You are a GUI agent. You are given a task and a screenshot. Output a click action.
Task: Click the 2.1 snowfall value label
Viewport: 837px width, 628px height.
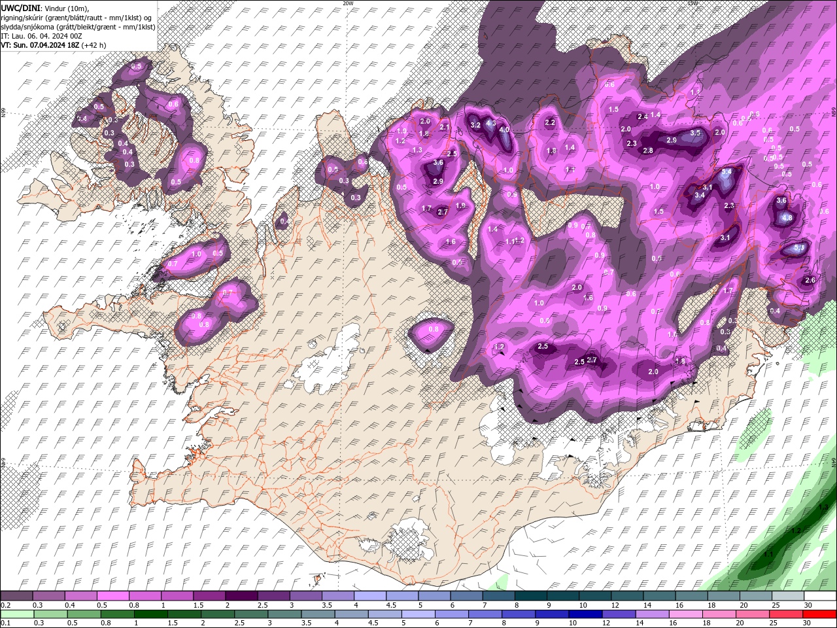(x=445, y=128)
